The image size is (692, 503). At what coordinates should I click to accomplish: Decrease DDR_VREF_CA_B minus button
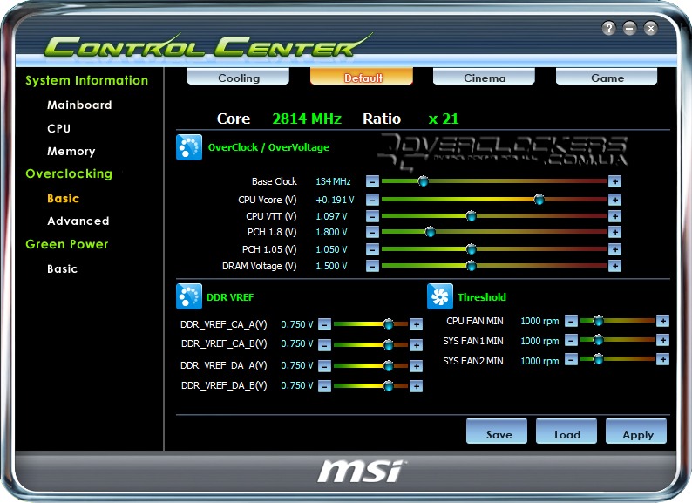click(x=324, y=344)
